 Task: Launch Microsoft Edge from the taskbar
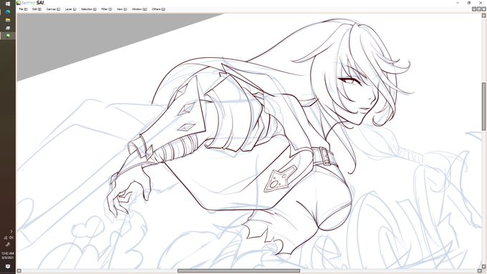[8, 12]
